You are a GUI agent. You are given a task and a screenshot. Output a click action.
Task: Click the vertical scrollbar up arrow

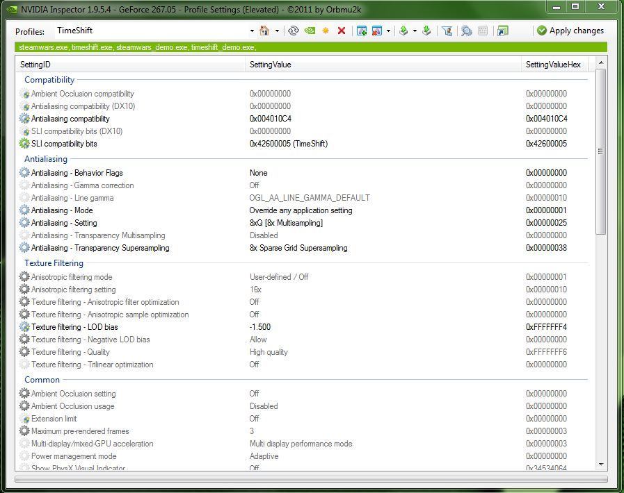click(x=601, y=62)
